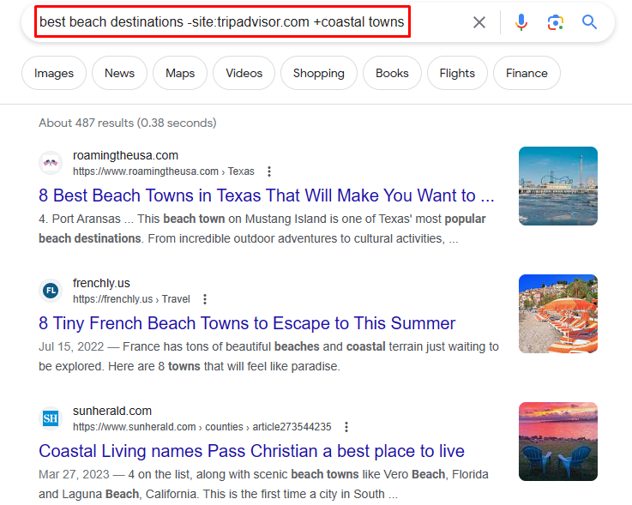Select the Maps filter tab
The width and height of the screenshot is (632, 505).
(x=180, y=73)
